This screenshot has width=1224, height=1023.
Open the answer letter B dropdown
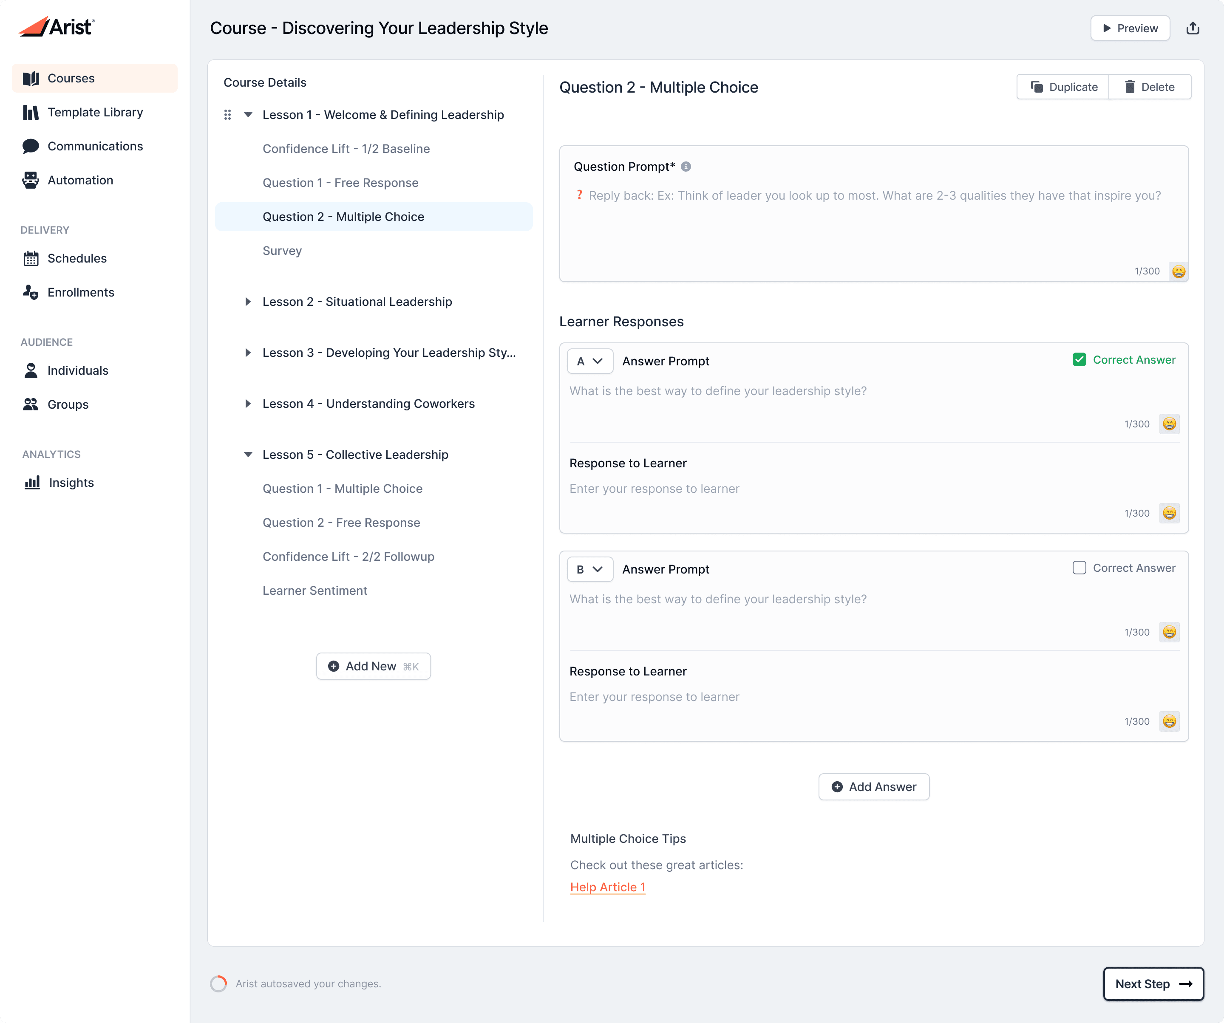(589, 569)
